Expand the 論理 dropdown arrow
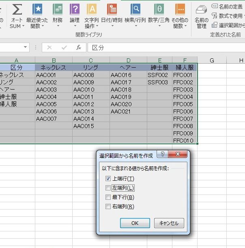The width and height of the screenshot is (245, 248). (75, 26)
